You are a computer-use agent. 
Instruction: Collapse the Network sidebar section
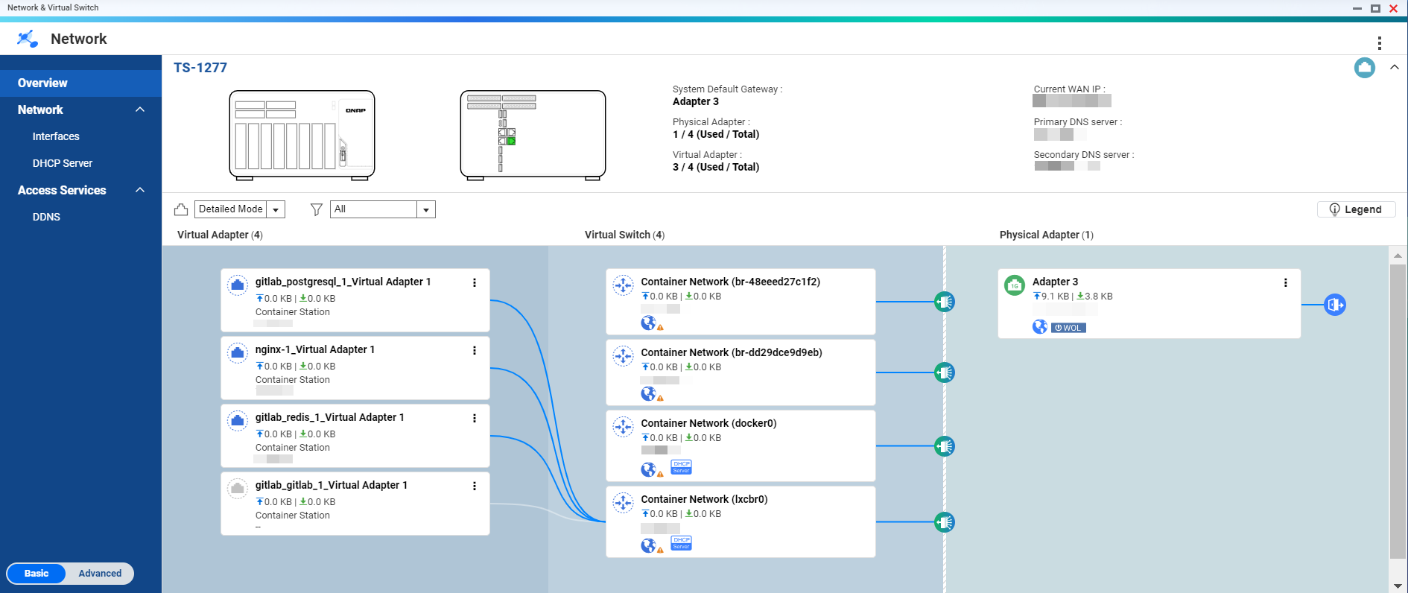click(x=140, y=110)
